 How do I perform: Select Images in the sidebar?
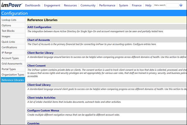pyautogui.click(x=13, y=36)
